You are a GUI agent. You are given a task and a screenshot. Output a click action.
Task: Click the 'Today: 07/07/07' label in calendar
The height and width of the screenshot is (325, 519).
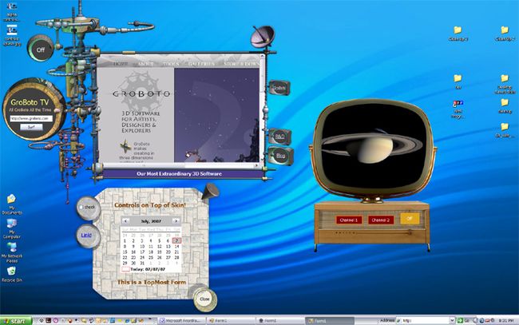148,269
